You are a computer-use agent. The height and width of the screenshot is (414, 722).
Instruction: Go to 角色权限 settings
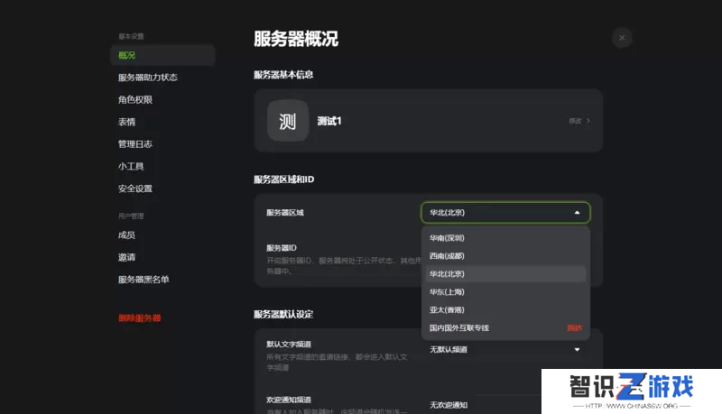pyautogui.click(x=135, y=99)
